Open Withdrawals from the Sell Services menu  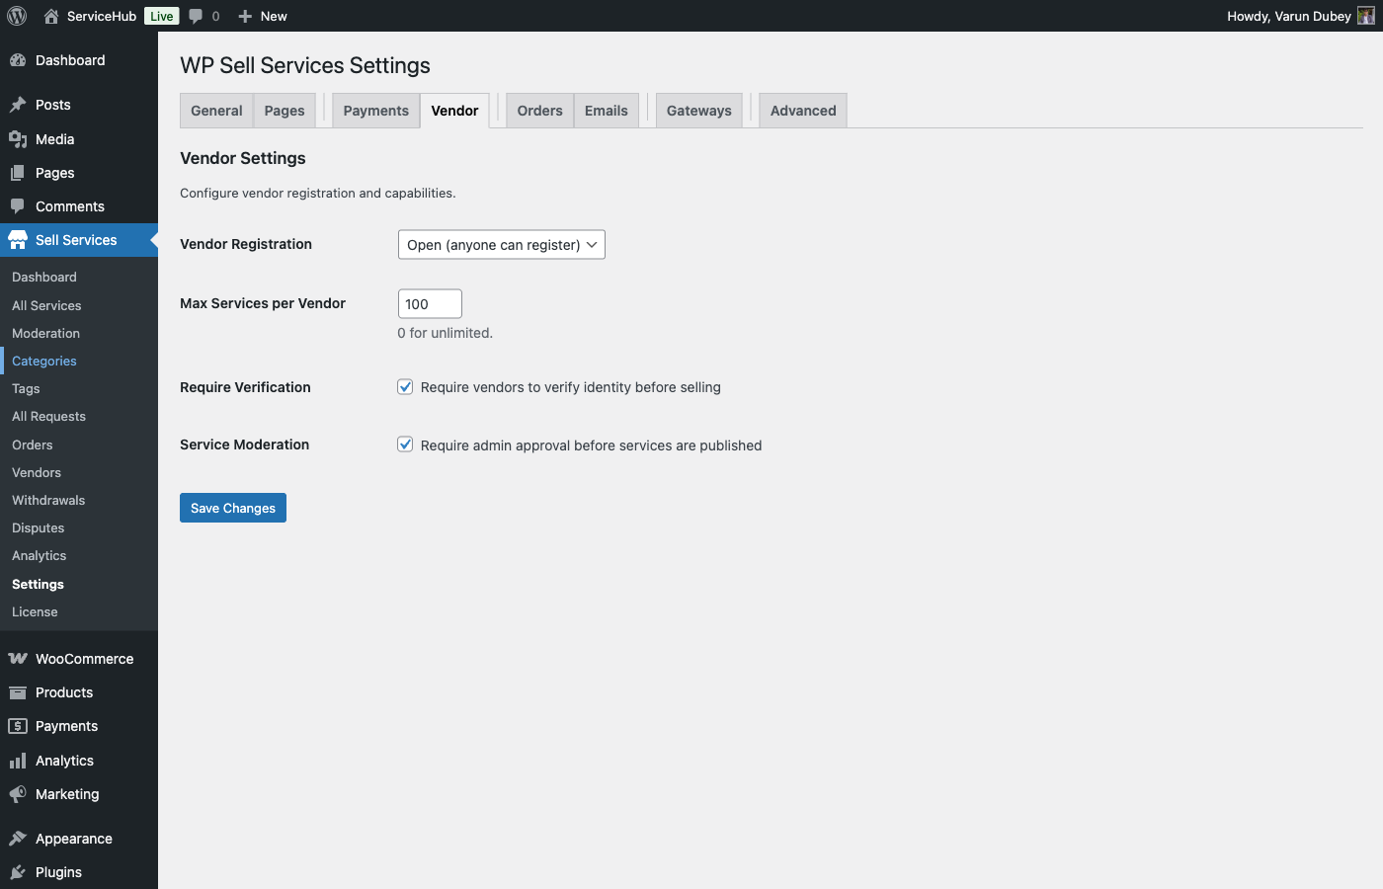[x=47, y=500]
